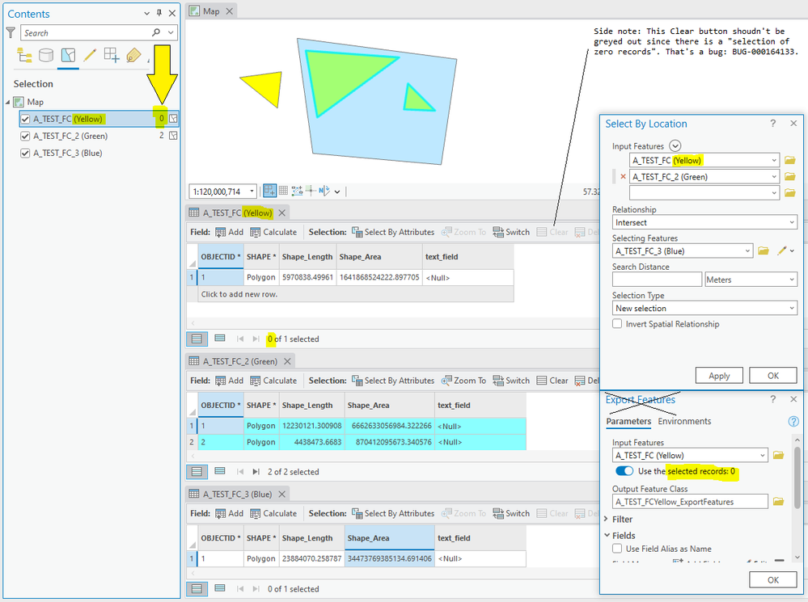808x602 pixels.
Task: Switch to List By Drawing Order view
Action: point(24,55)
